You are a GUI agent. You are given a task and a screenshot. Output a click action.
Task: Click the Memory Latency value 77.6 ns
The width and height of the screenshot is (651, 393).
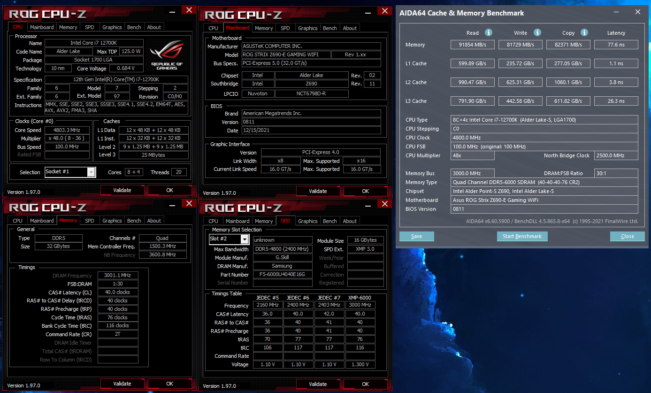[616, 45]
